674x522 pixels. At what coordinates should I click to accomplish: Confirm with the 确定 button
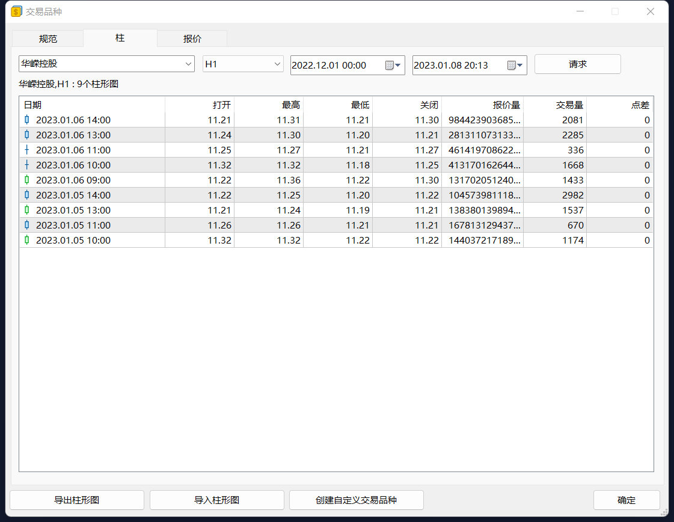tap(626, 500)
